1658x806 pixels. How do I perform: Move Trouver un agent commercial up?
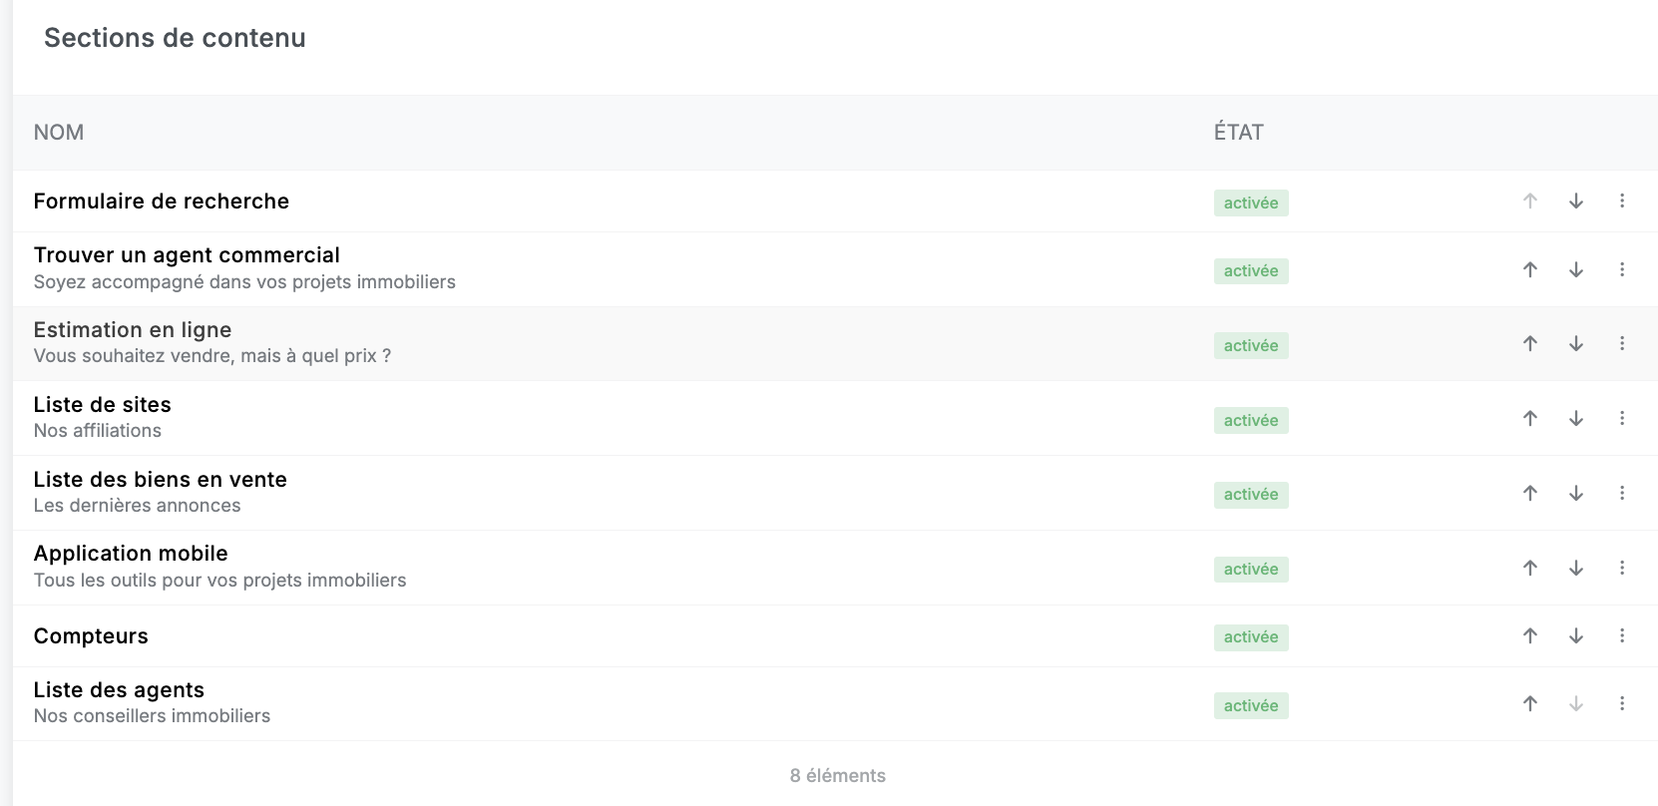click(x=1530, y=269)
